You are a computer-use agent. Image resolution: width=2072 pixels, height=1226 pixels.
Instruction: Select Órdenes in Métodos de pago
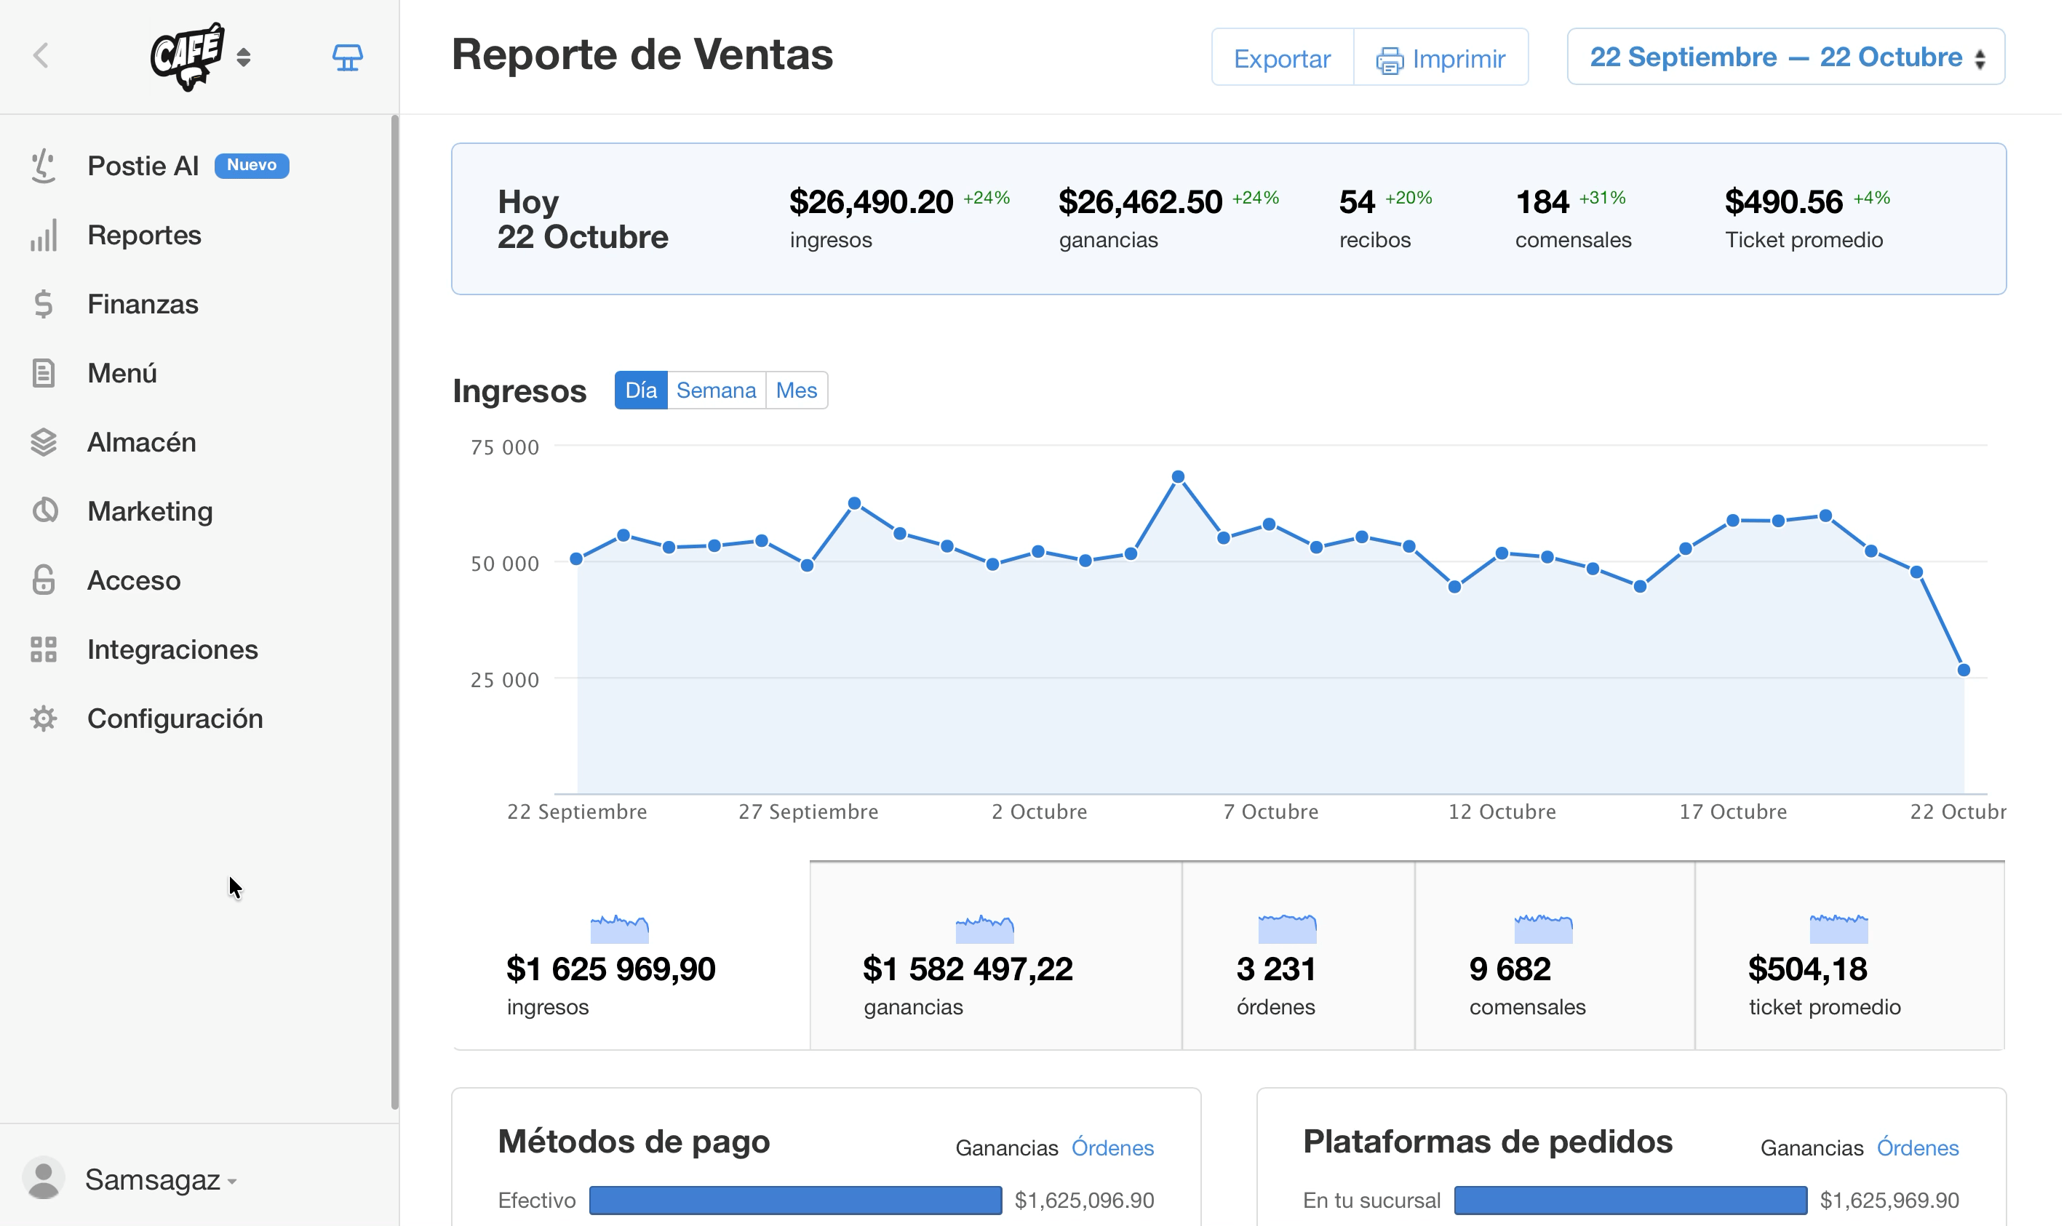[x=1112, y=1147]
